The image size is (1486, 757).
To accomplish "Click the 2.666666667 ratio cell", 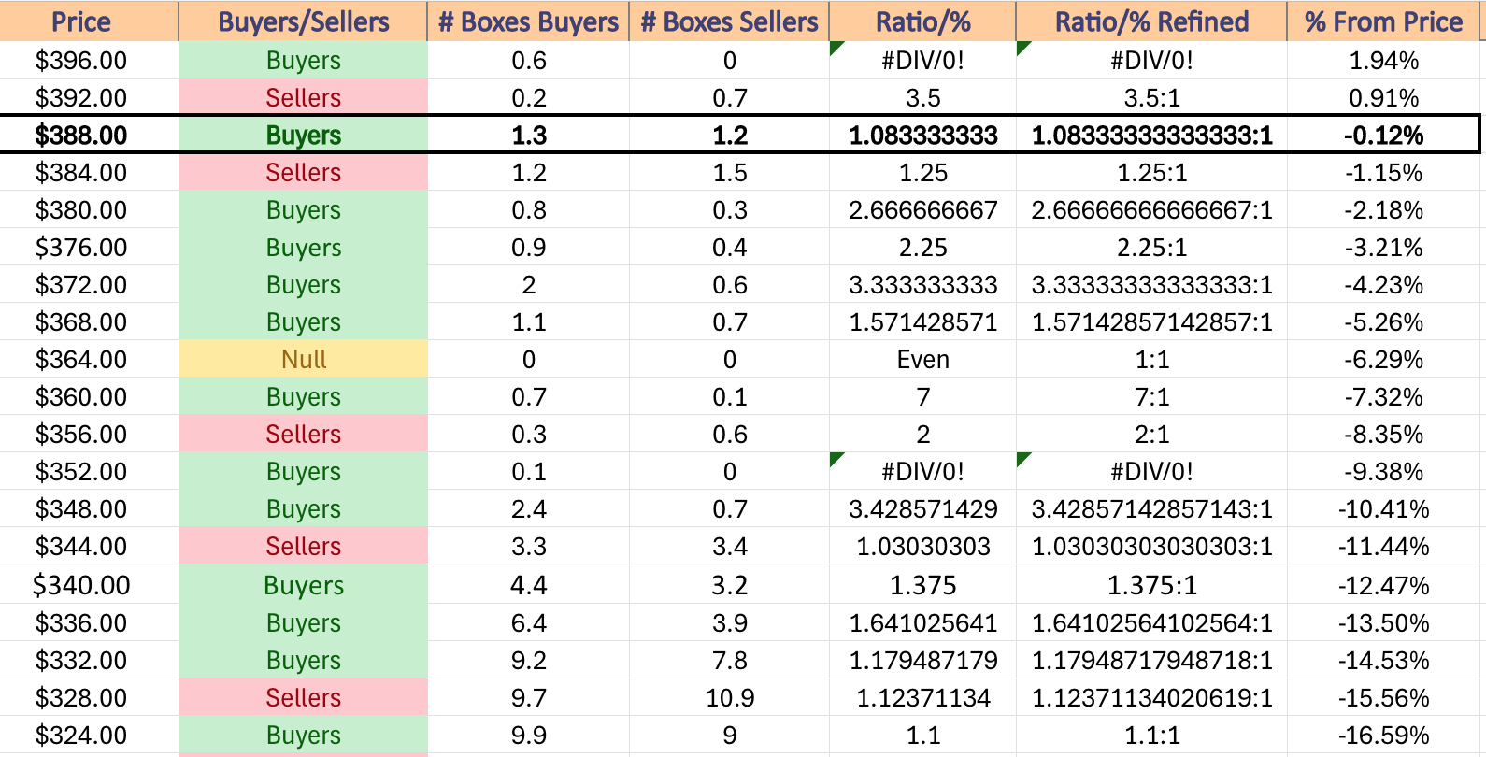I will [922, 210].
